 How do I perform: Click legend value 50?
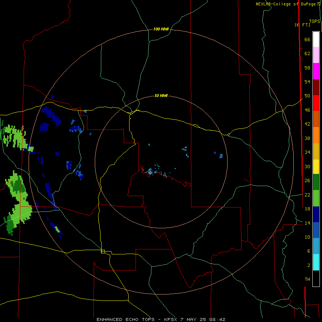307,96
